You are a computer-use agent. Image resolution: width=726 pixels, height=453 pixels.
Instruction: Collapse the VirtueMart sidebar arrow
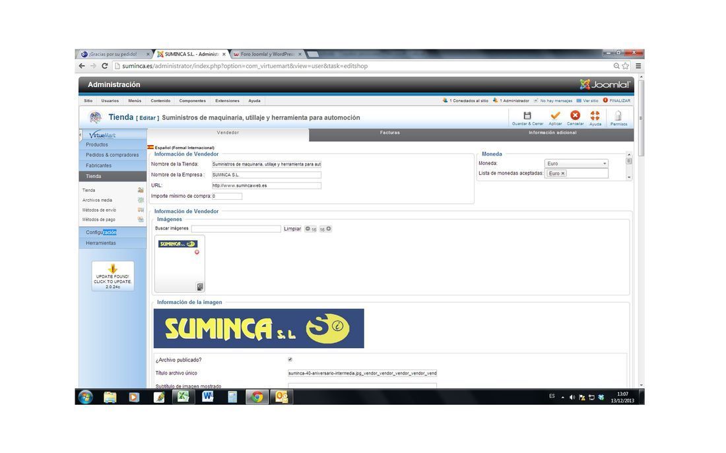point(80,135)
